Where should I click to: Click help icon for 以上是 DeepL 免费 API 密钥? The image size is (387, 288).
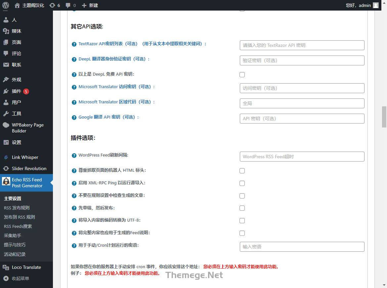click(74, 75)
